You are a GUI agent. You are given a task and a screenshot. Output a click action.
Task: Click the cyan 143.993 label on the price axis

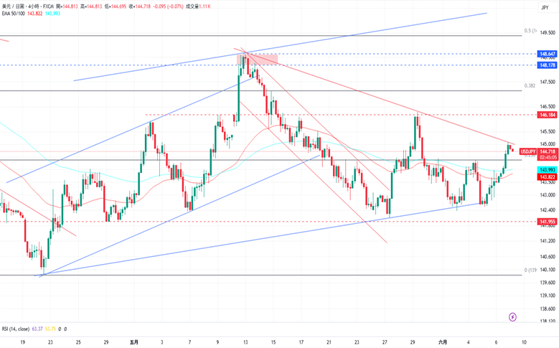point(548,170)
